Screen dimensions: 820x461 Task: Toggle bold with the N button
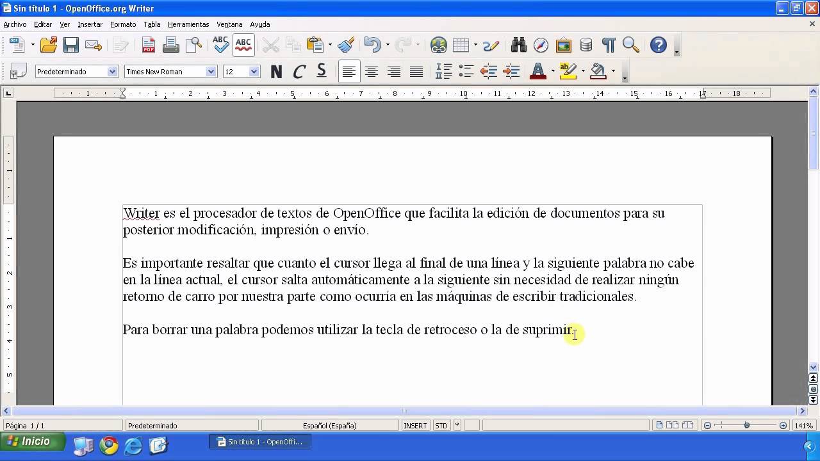tap(276, 72)
